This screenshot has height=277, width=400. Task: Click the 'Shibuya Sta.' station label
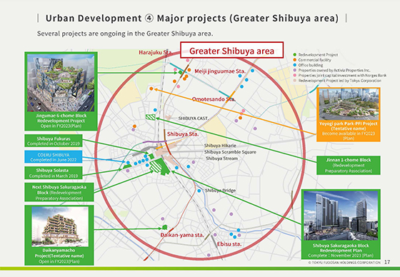click(183, 134)
